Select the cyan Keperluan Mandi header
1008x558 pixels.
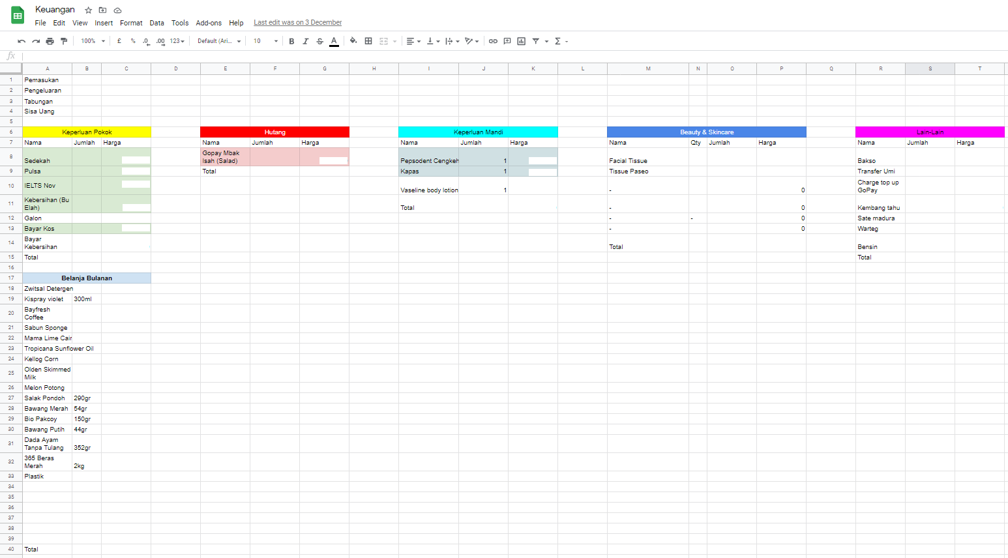[478, 132]
